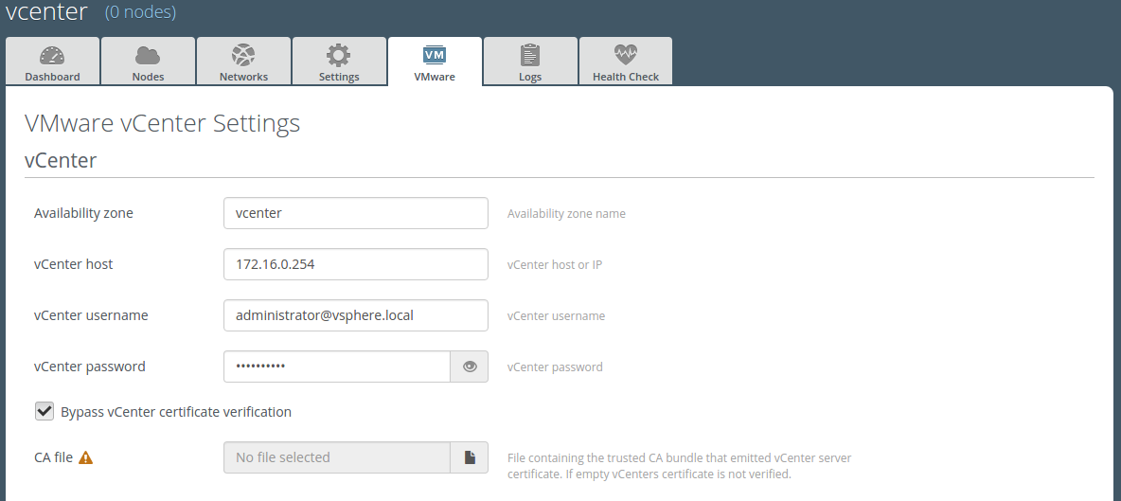This screenshot has height=501, width=1121.
Task: Focus the vCenter host field
Action: [x=355, y=264]
